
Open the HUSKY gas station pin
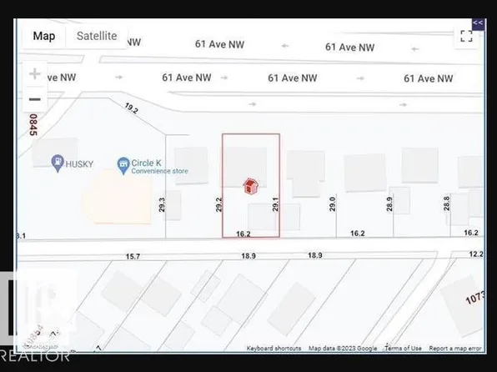tap(58, 163)
